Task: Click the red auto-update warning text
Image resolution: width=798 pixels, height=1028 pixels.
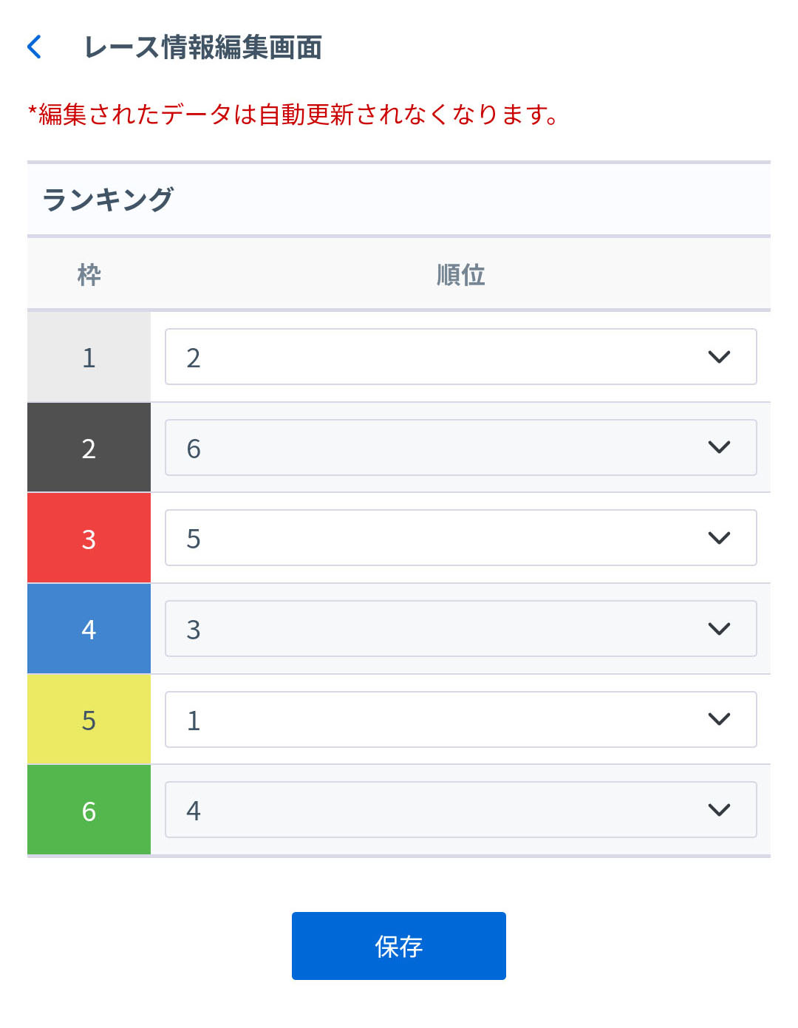Action: (293, 115)
